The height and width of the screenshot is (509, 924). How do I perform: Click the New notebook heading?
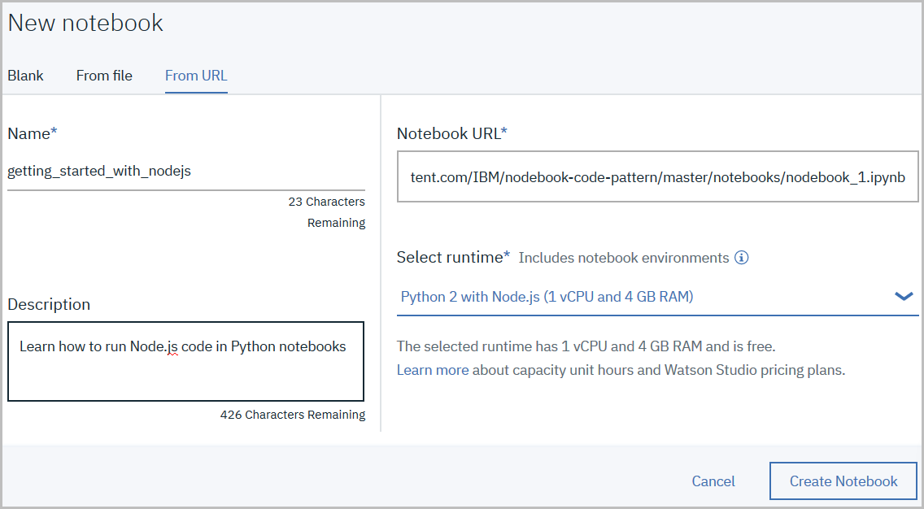[x=85, y=23]
